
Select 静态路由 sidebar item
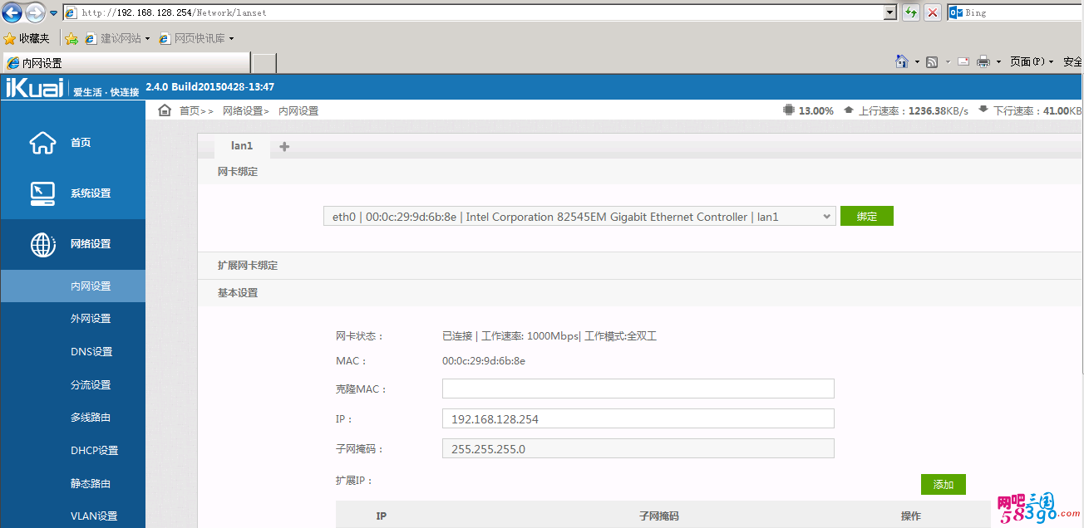(72, 484)
